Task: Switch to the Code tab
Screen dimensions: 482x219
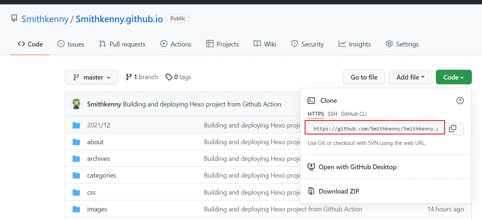Action: pyautogui.click(x=30, y=44)
